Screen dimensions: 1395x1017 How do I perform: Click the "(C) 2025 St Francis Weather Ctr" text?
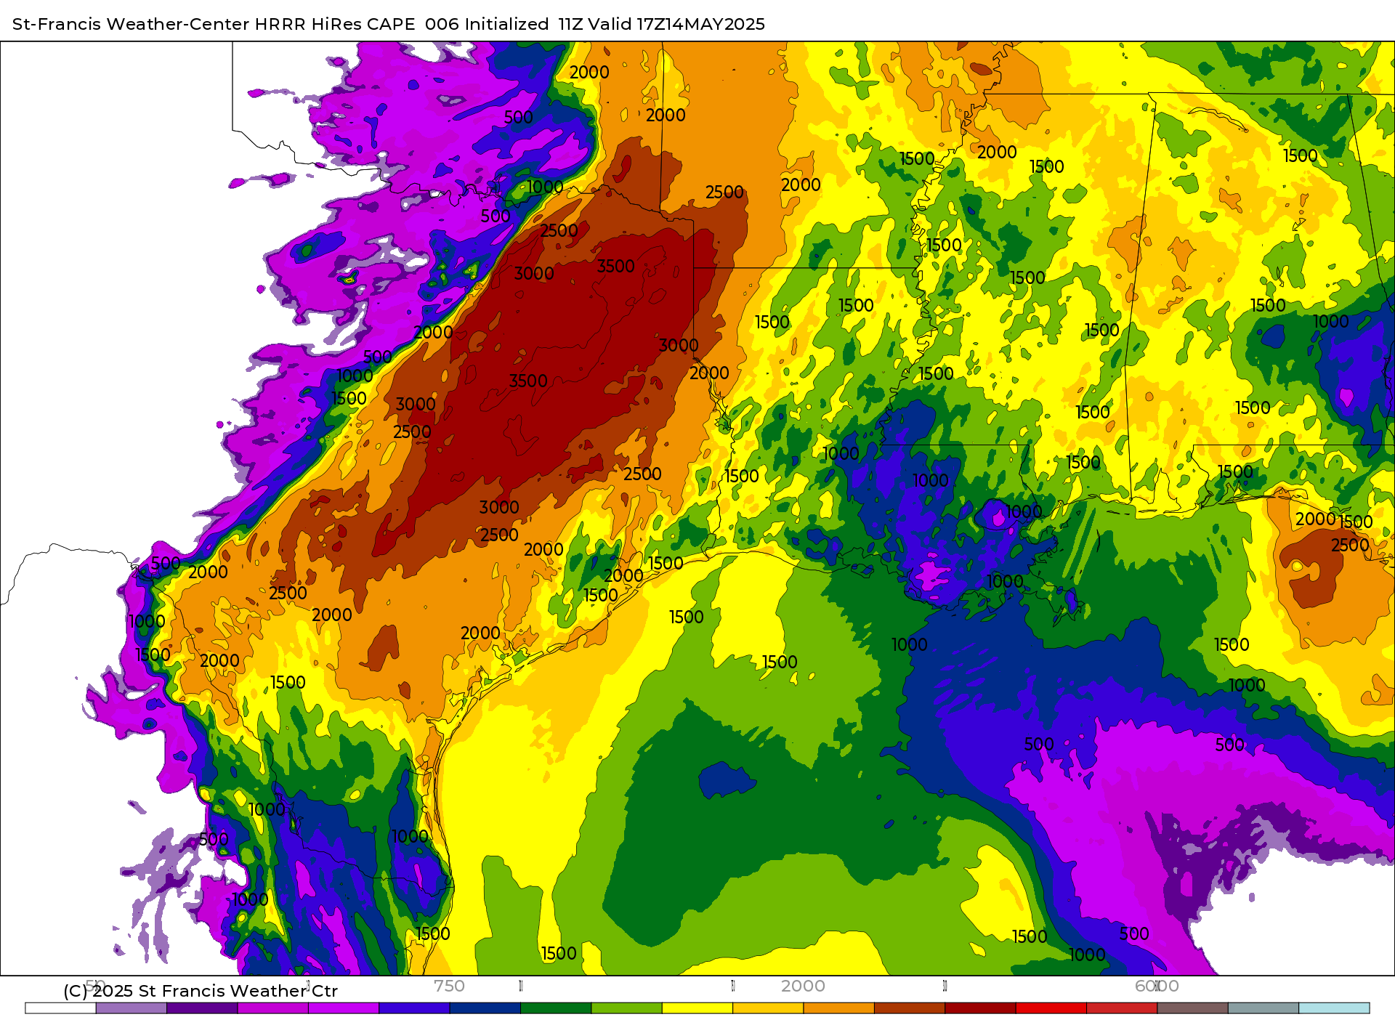(x=201, y=991)
